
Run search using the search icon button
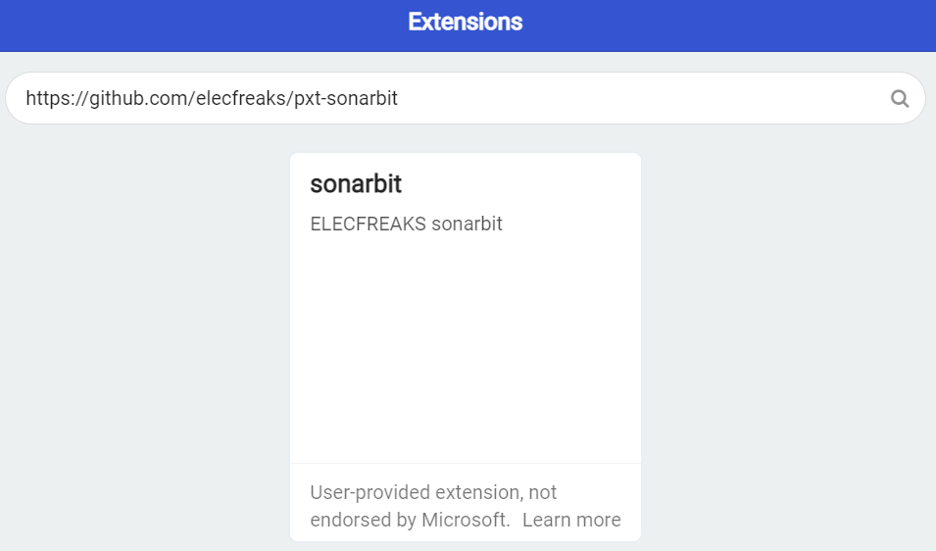pyautogui.click(x=900, y=98)
